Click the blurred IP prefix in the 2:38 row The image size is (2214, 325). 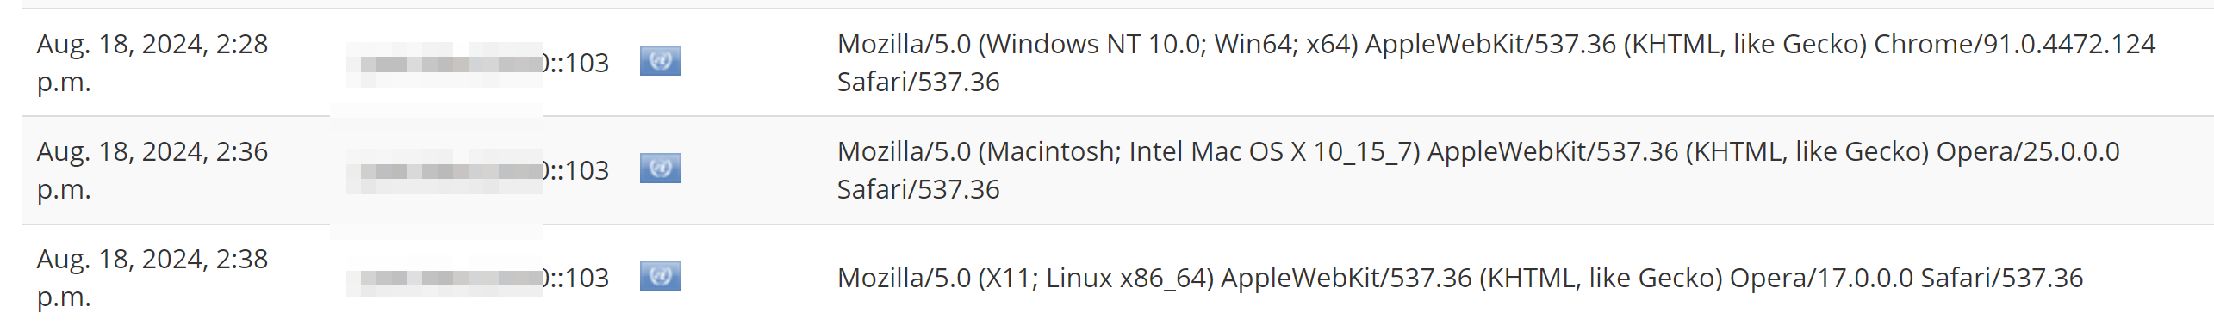pos(445,278)
